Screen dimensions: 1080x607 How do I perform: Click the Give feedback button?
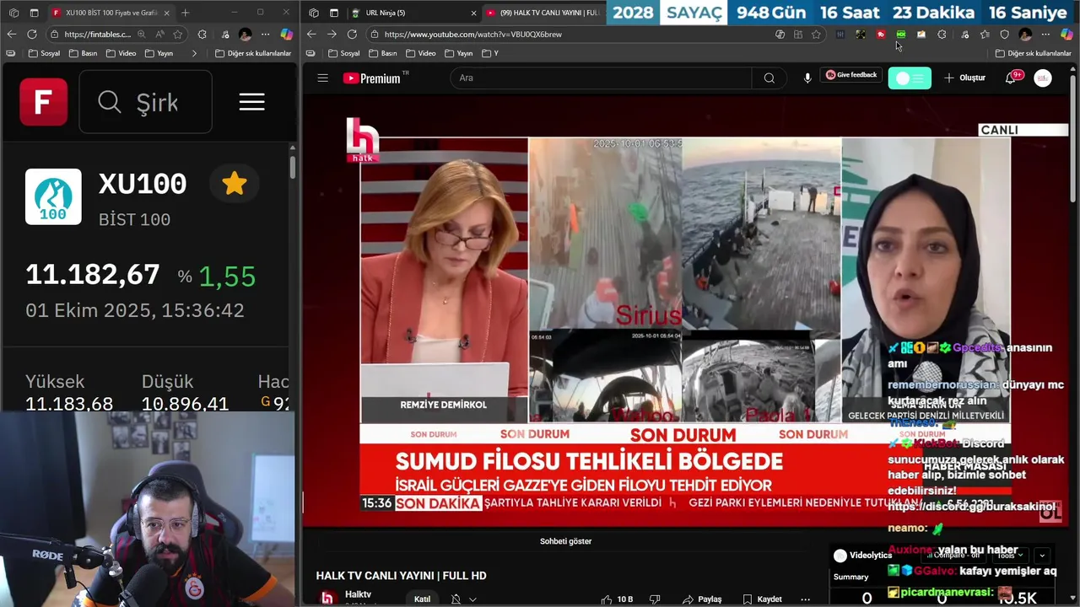(x=851, y=75)
